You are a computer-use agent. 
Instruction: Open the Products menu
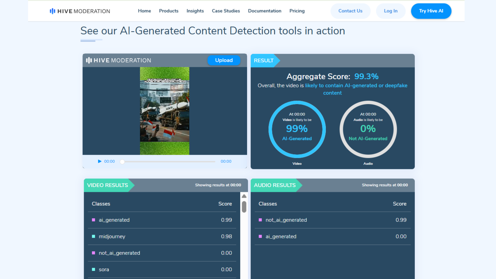pos(169,11)
